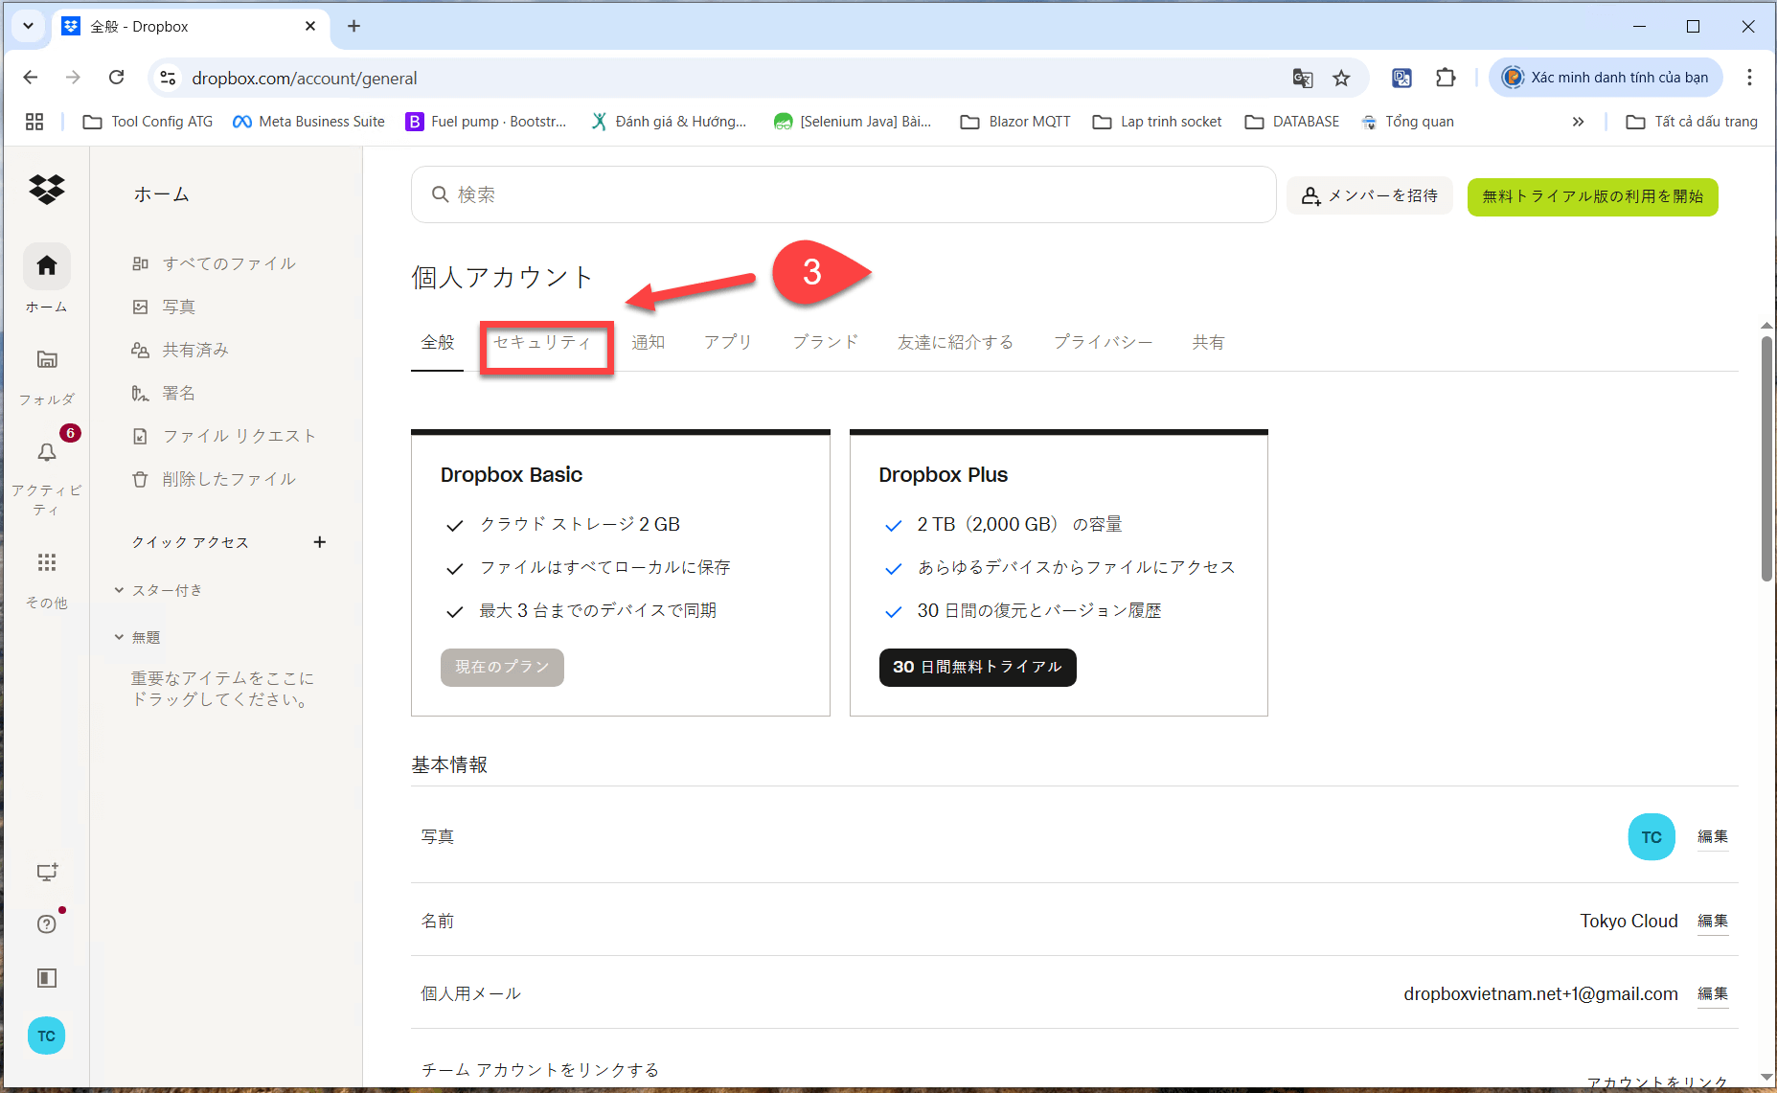Click the Dropbox logo in the sidebar
Image resolution: width=1777 pixels, height=1093 pixels.
click(46, 190)
